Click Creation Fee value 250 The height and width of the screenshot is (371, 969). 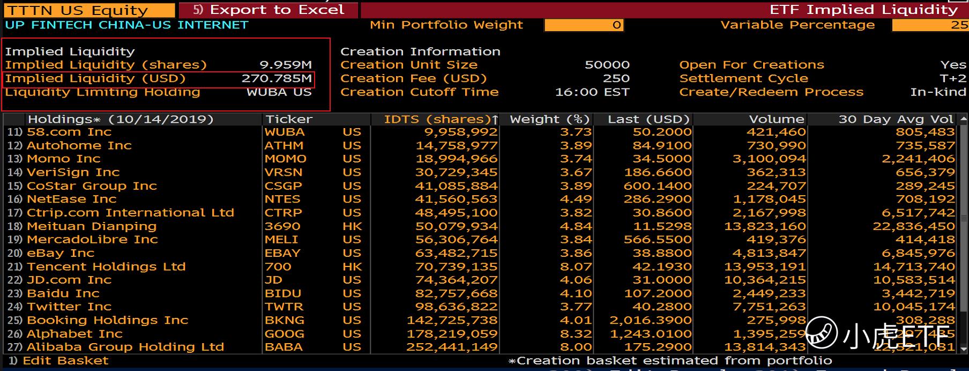coord(616,78)
